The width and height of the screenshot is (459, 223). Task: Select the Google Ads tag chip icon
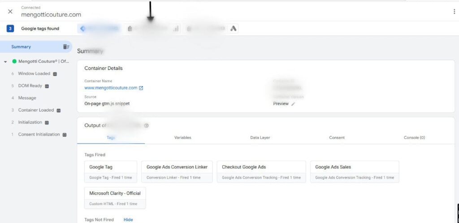tap(233, 28)
